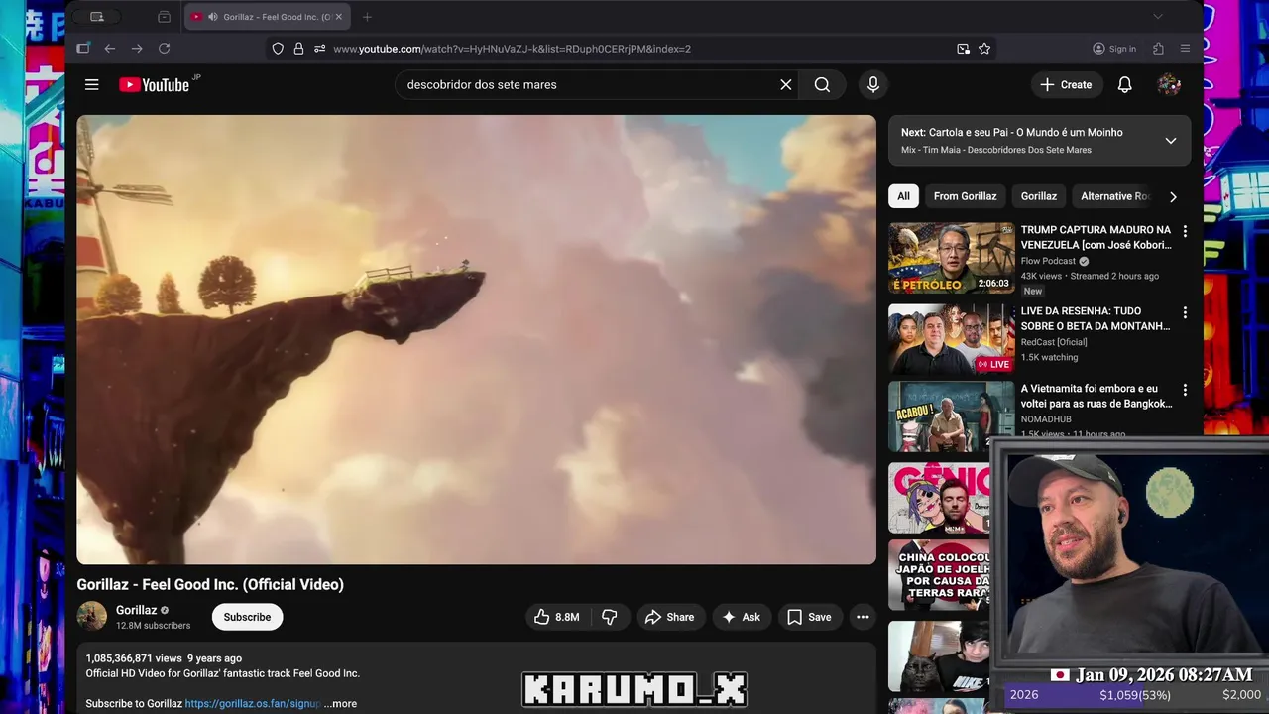This screenshot has width=1269, height=714.
Task: Open a new browser tab
Action: coord(367,17)
